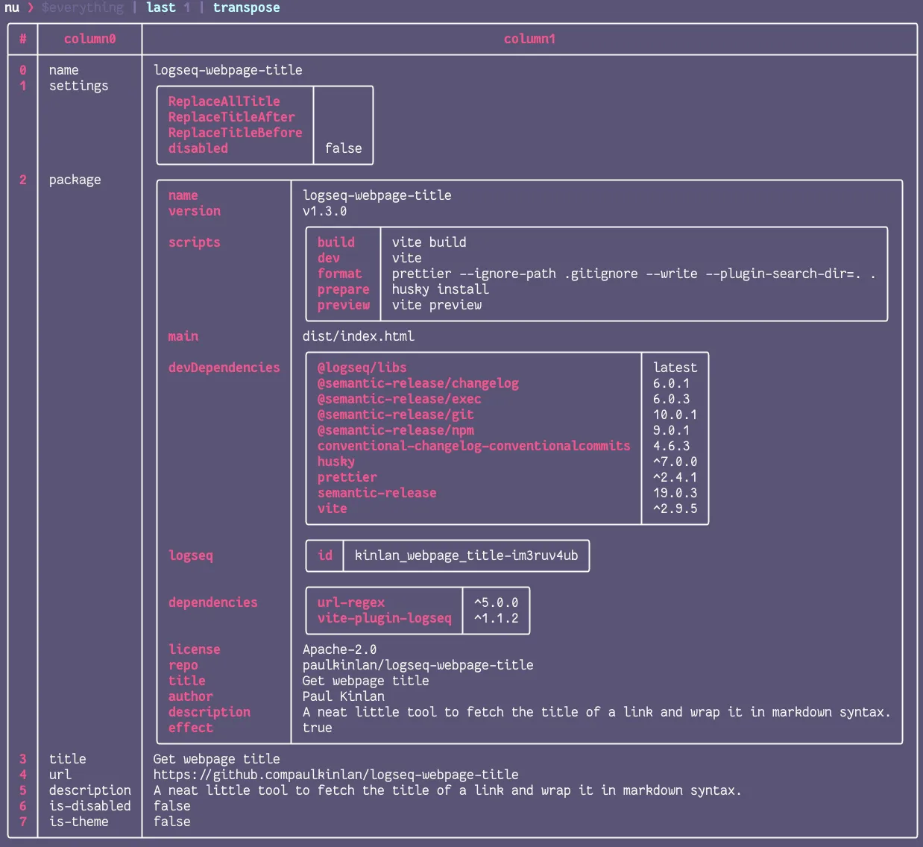Viewport: 923px width, 847px height.
Task: Click the 'transpose' command in the prompt
Action: 246,7
